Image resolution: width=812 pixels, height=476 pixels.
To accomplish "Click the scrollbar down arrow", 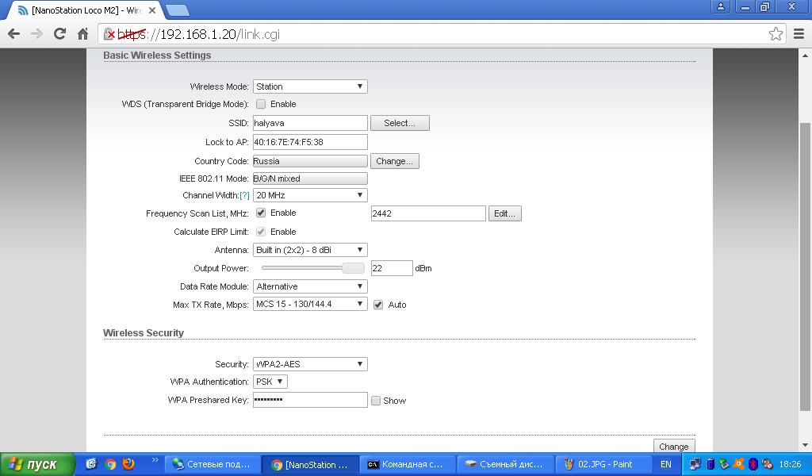I will pos(805,445).
